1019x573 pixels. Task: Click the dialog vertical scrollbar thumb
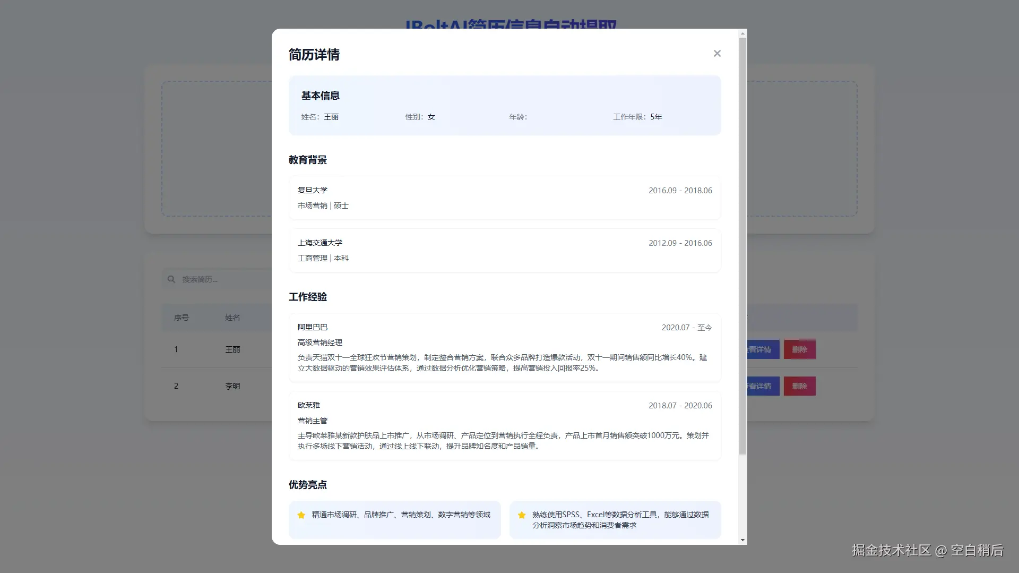pos(742,246)
